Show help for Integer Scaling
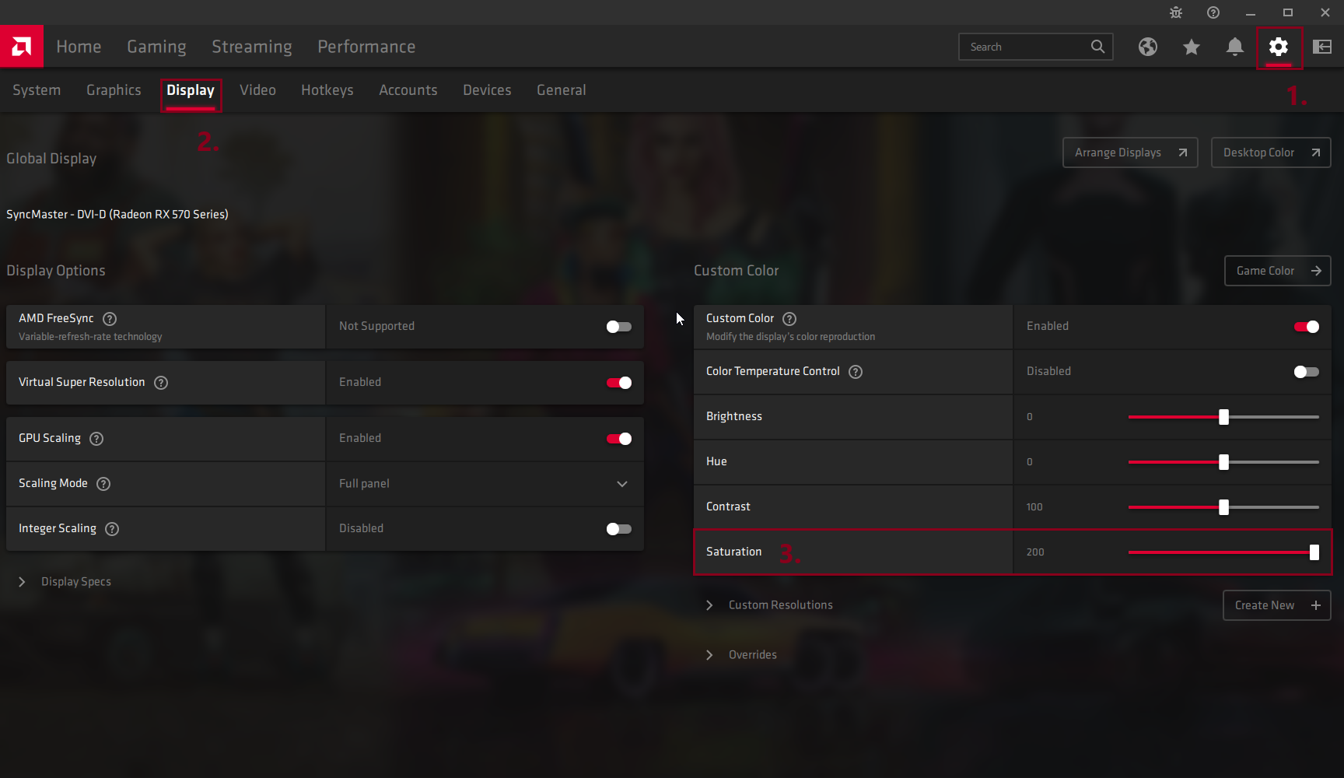Image resolution: width=1344 pixels, height=778 pixels. click(x=112, y=528)
